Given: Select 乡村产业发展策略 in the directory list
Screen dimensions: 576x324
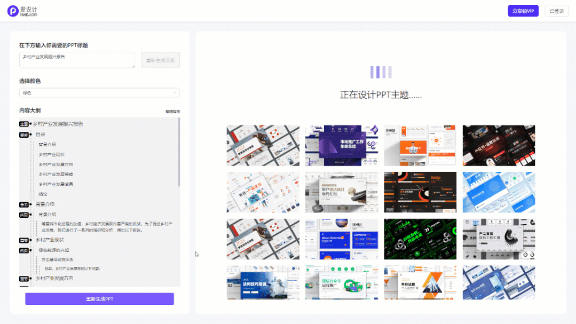Looking at the screenshot, I should (x=56, y=174).
